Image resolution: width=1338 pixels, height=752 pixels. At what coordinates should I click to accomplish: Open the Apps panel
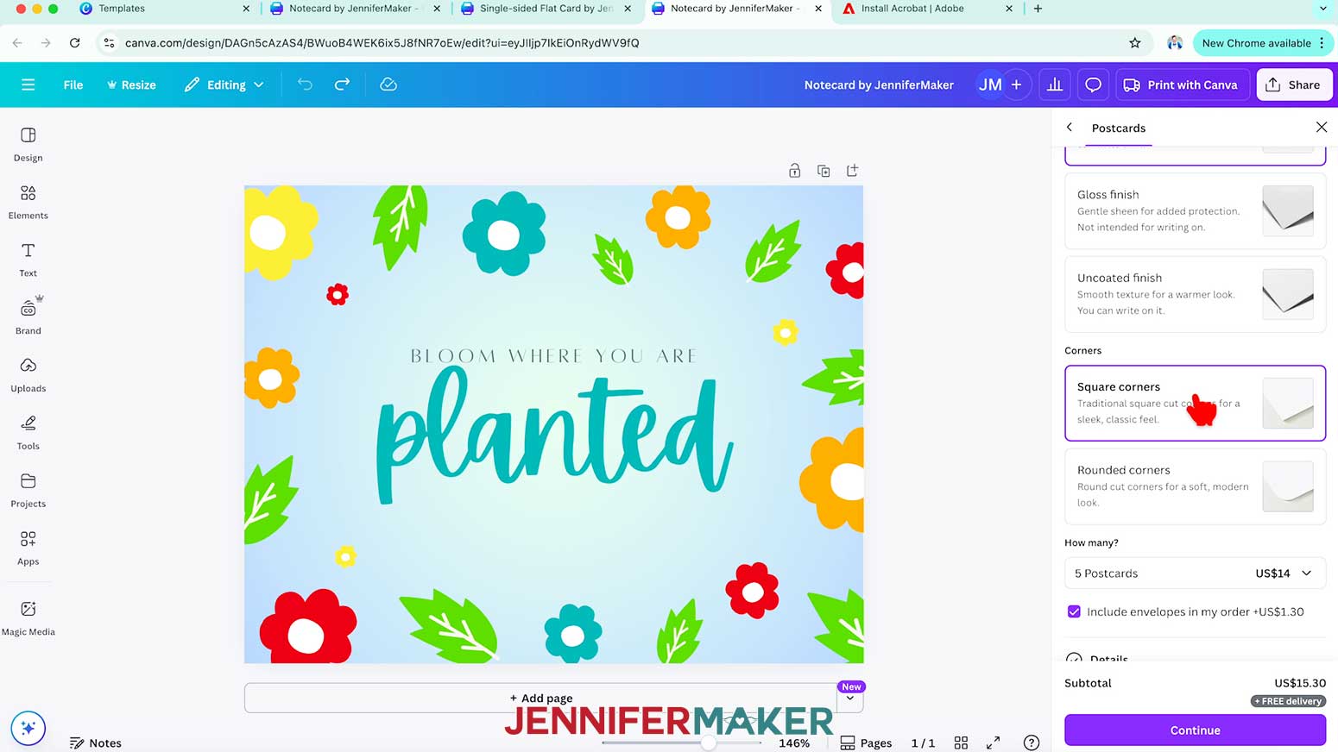28,548
